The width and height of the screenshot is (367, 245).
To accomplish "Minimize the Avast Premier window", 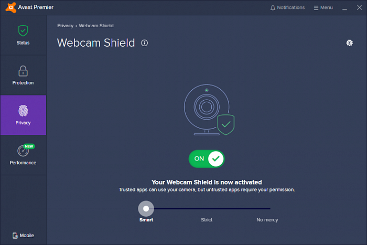I will (344, 8).
